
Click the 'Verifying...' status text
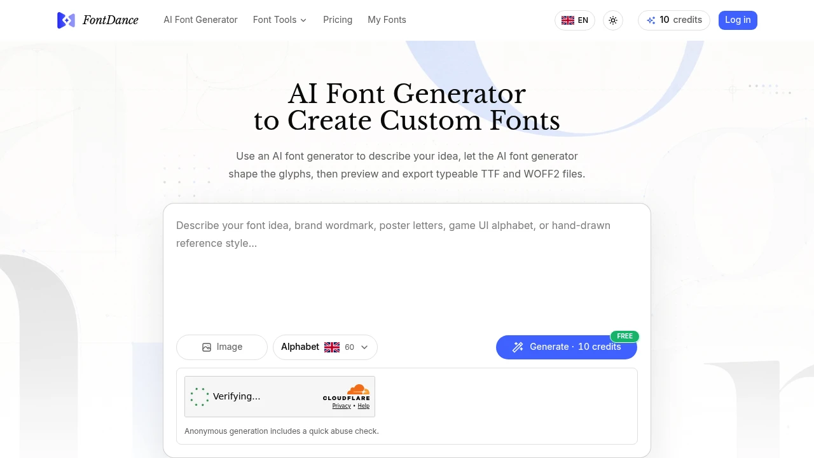(237, 396)
